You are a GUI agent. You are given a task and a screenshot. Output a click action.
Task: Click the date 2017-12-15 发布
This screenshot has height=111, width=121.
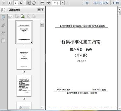coord(64,90)
